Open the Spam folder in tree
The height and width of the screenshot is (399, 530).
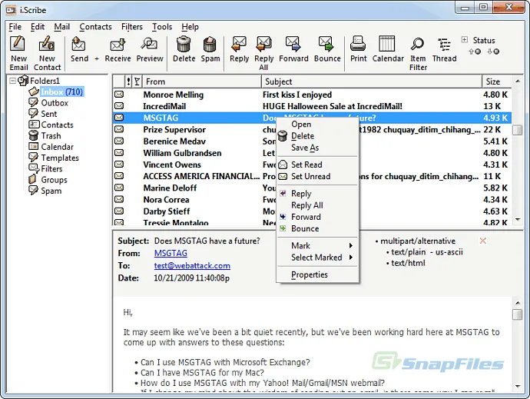[51, 191]
